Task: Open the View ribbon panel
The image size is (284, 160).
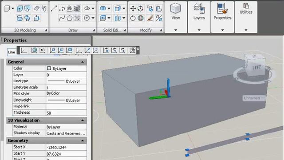Action: tap(176, 17)
